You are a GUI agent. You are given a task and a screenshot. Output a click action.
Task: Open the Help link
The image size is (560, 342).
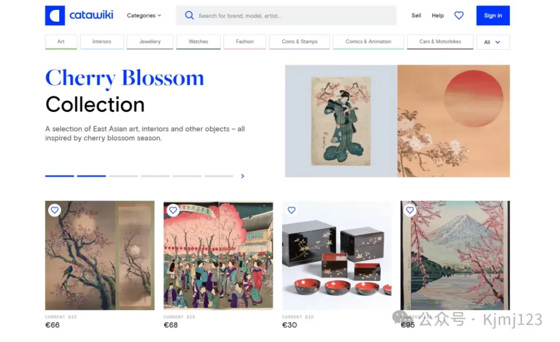click(437, 15)
